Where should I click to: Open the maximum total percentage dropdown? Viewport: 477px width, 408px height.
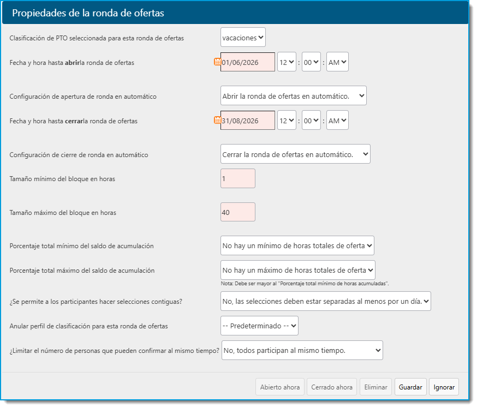(x=297, y=271)
